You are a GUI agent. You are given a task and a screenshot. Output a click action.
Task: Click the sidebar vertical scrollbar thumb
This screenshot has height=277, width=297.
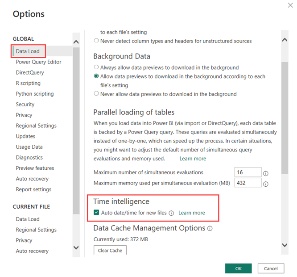point(76,131)
